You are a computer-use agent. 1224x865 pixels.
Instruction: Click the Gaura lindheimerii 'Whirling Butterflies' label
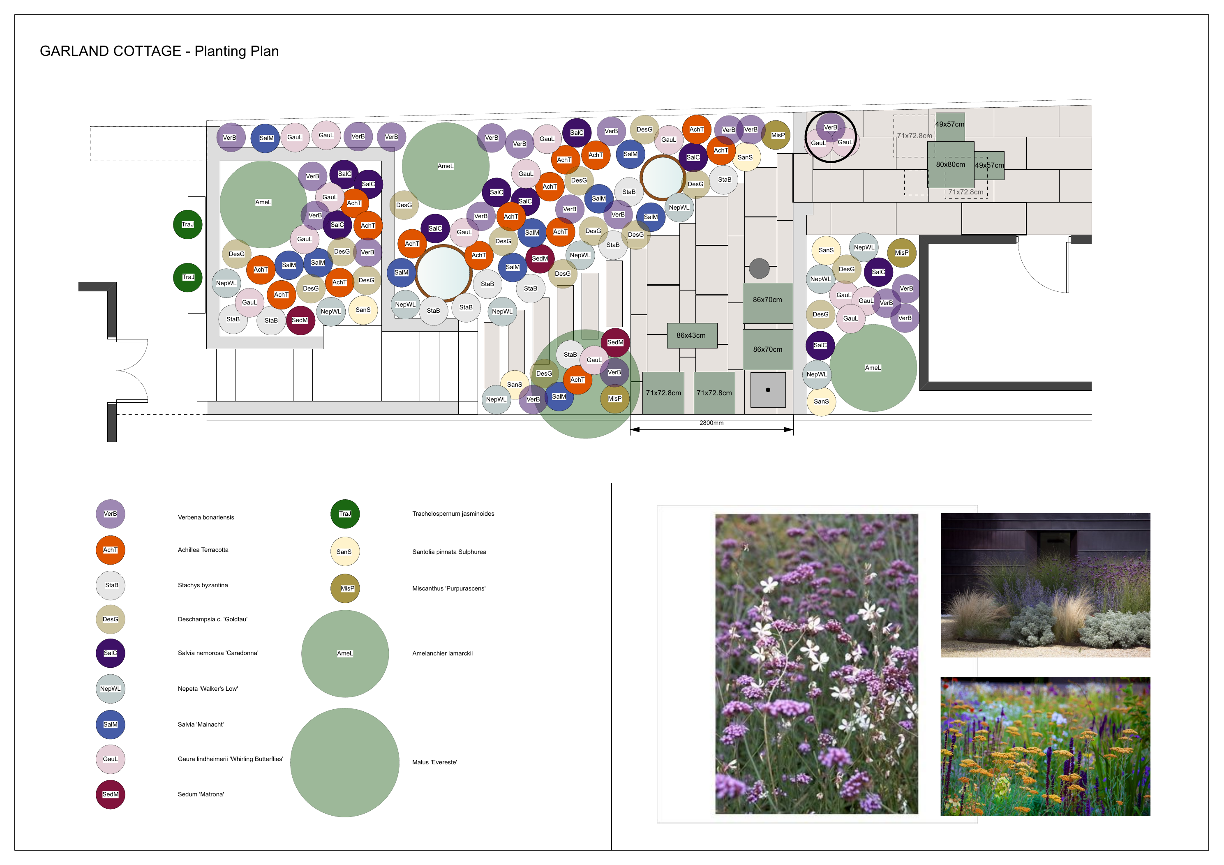(230, 759)
